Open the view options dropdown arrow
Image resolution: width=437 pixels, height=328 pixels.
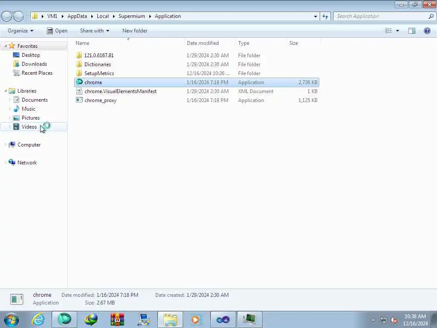tap(397, 31)
